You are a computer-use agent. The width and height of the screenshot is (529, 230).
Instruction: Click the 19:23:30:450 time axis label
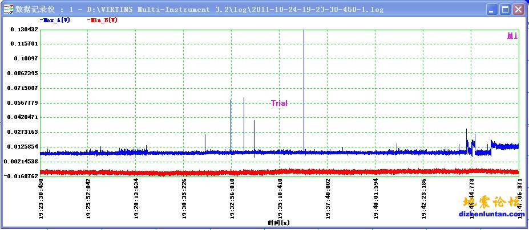click(41, 199)
